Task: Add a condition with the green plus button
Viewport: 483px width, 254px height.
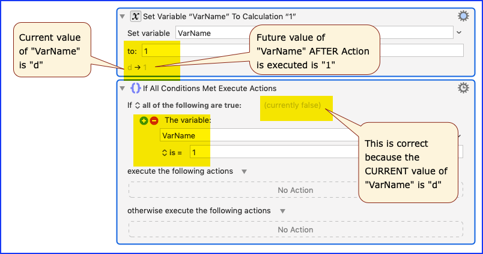Action: [144, 120]
